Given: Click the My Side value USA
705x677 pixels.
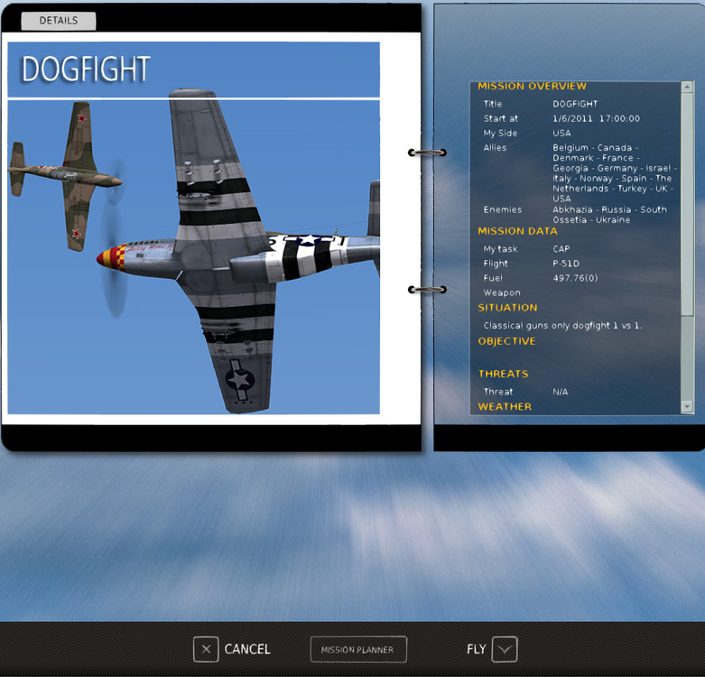Looking at the screenshot, I should (561, 133).
